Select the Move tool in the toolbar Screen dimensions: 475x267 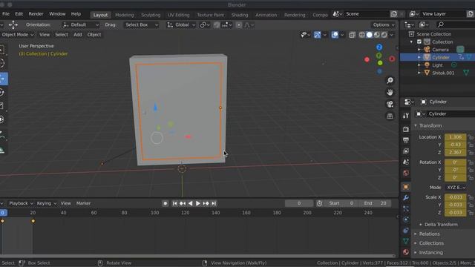pos(3,79)
